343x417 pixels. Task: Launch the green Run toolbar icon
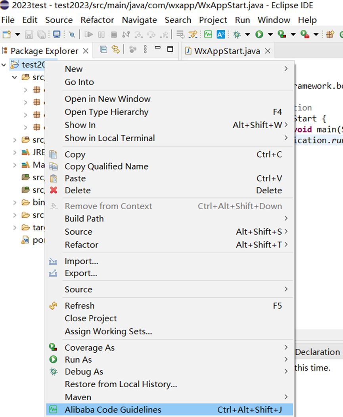[259, 35]
